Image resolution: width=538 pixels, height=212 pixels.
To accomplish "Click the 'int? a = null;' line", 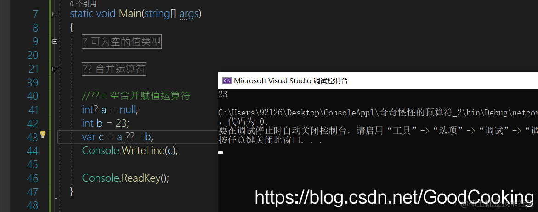I will tap(110, 110).
